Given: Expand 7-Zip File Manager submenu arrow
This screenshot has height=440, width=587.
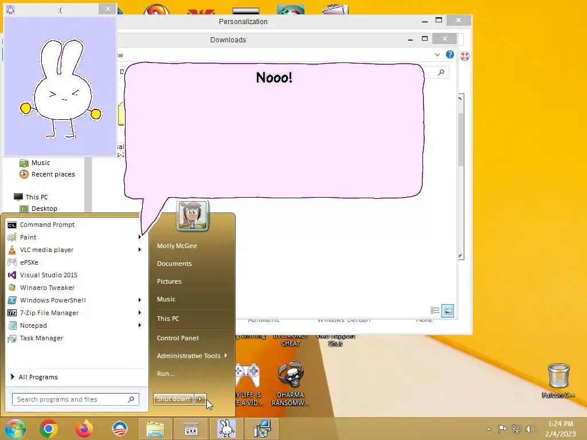Looking at the screenshot, I should pos(140,312).
